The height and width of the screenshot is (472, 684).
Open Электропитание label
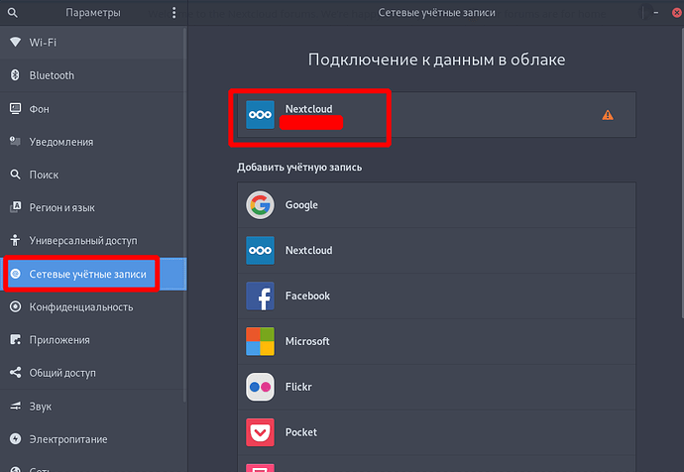[68, 439]
